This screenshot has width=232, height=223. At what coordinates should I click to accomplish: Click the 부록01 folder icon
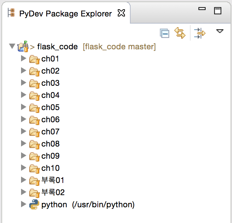[34, 181]
